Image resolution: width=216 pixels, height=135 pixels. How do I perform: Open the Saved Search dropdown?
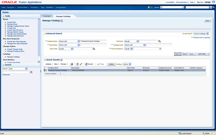pyautogui.click(x=201, y=34)
